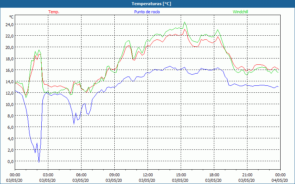Viewport: 295px width, 184px height.
Task: Click the 6,0 y-axis value
Action: (x=10, y=127)
